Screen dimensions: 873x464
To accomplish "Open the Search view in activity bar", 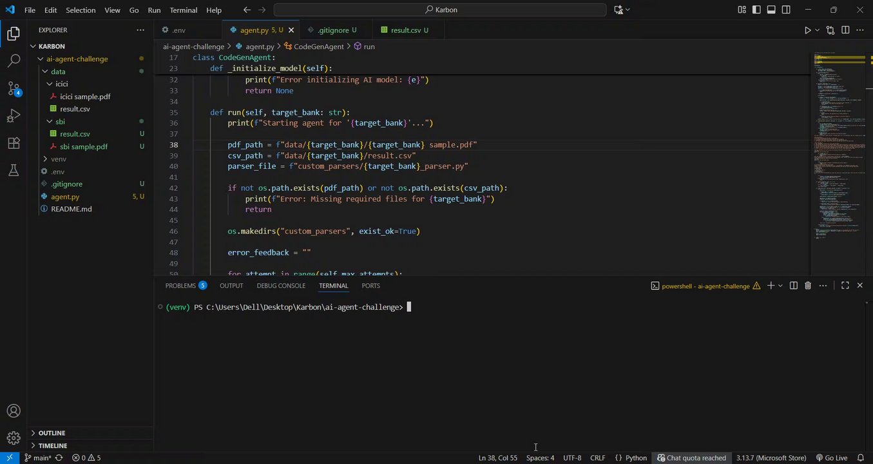I will [14, 61].
